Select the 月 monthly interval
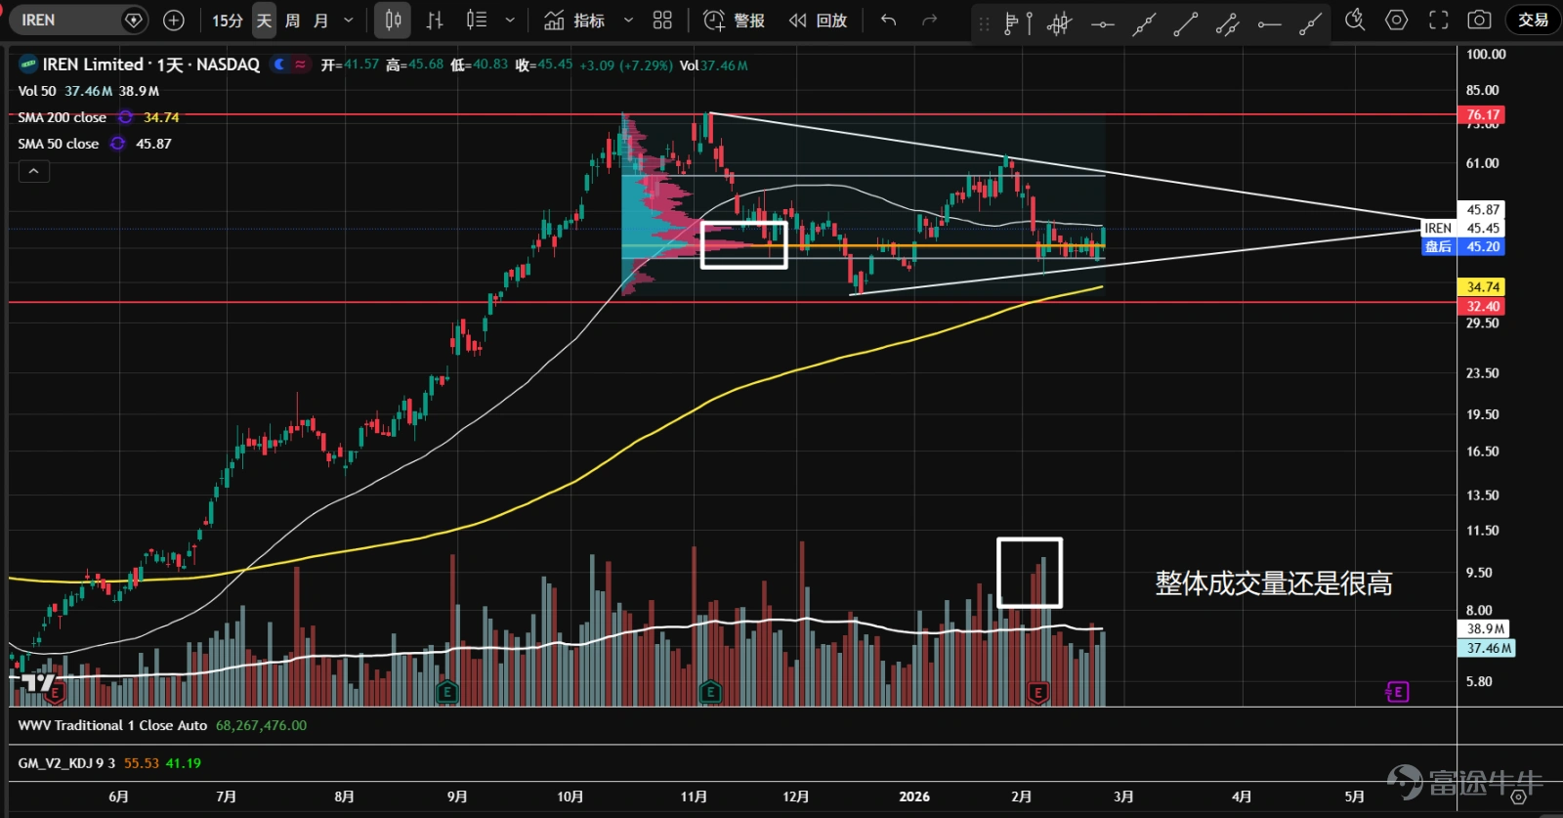 pyautogui.click(x=320, y=21)
